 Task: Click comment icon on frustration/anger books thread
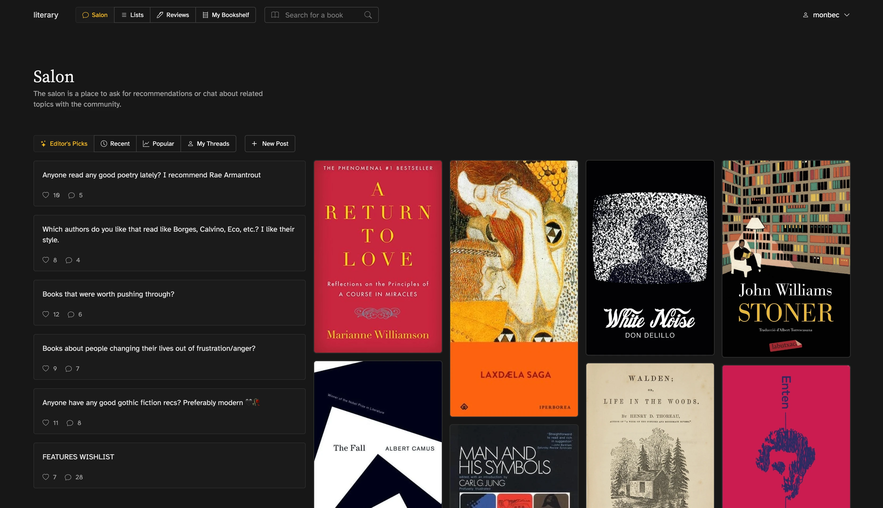(68, 369)
